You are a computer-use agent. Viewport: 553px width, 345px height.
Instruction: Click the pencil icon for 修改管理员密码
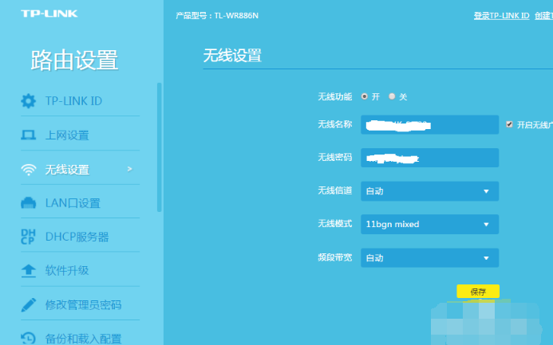pos(28,305)
